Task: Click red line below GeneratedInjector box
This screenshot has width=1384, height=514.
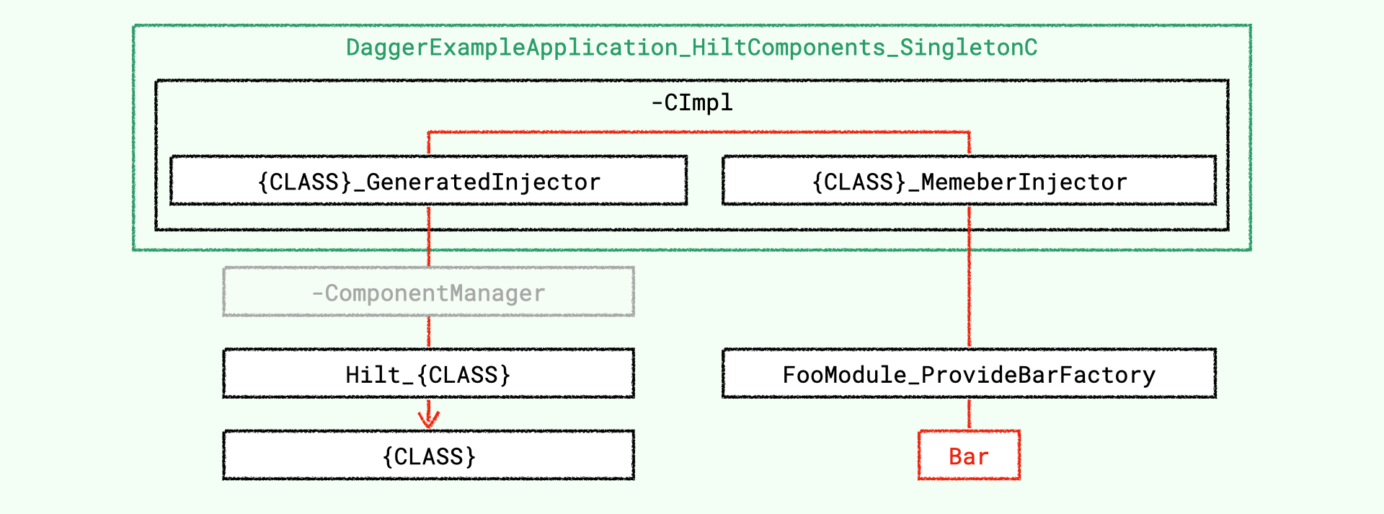Action: click(x=428, y=236)
